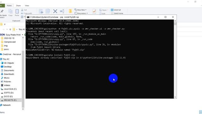Click navigation pane scrollbar up arrow
This screenshot has width=202, height=114.
pyautogui.click(x=23, y=38)
